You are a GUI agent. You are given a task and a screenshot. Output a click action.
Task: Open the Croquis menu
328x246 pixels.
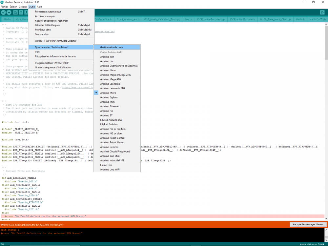(x=23, y=7)
